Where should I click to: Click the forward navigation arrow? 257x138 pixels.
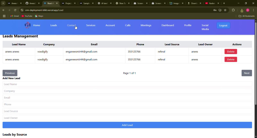tap(9, 10)
